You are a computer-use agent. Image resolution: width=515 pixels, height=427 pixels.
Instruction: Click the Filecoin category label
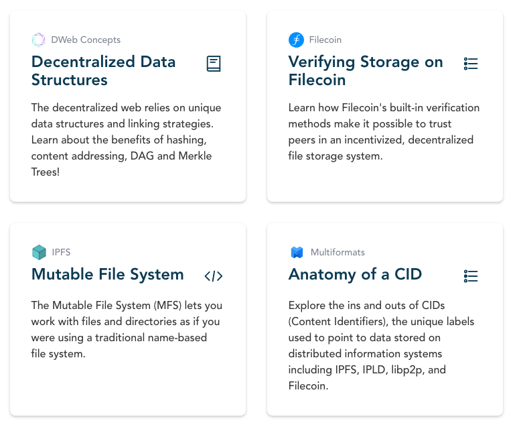tap(325, 40)
